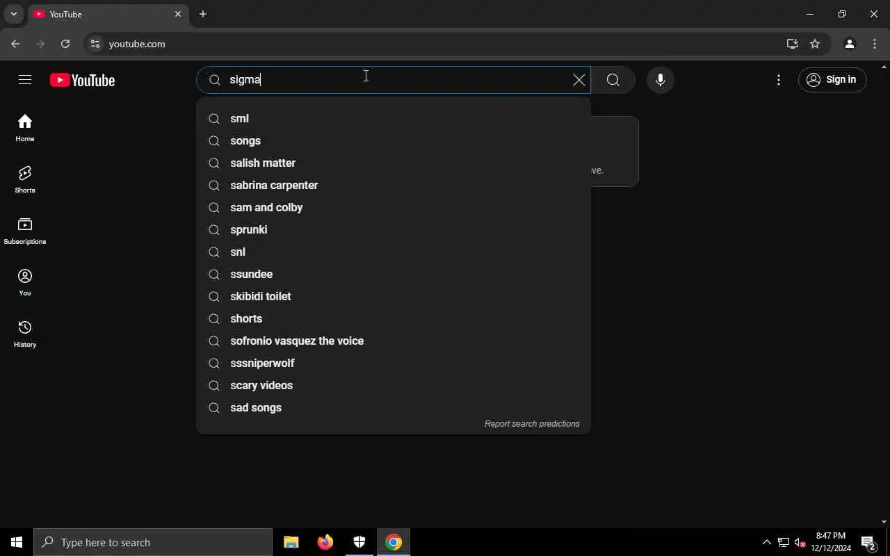Select the 'ssundee' suggestion

(394, 274)
